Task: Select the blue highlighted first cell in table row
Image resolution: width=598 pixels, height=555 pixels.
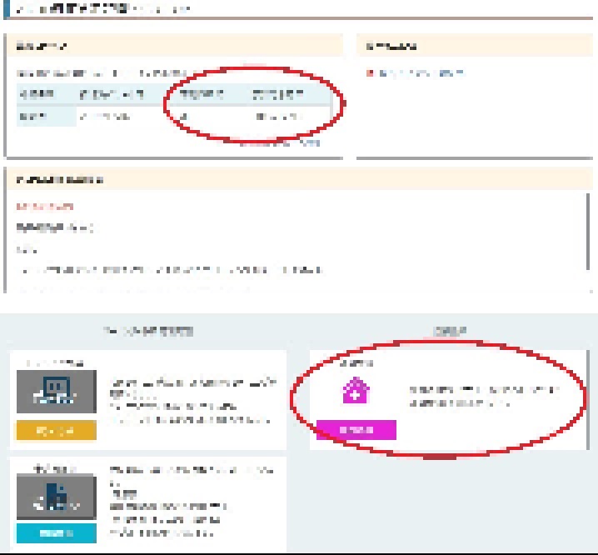Action: pos(37,117)
